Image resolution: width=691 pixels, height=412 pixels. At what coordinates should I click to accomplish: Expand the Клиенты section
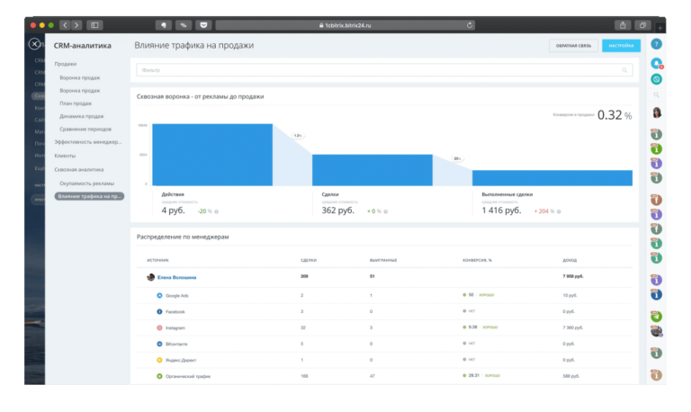coord(65,156)
